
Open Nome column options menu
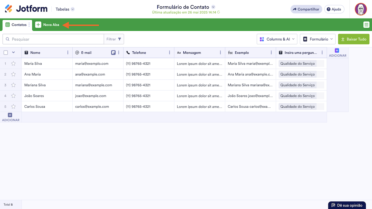click(x=68, y=53)
